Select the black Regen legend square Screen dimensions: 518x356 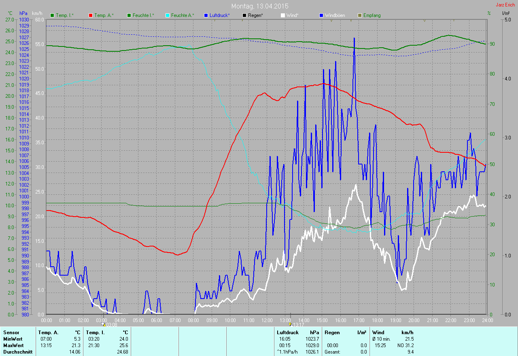(244, 15)
